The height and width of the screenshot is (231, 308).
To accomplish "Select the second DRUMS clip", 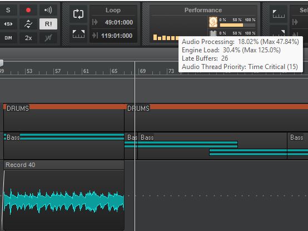I will click(x=216, y=117).
